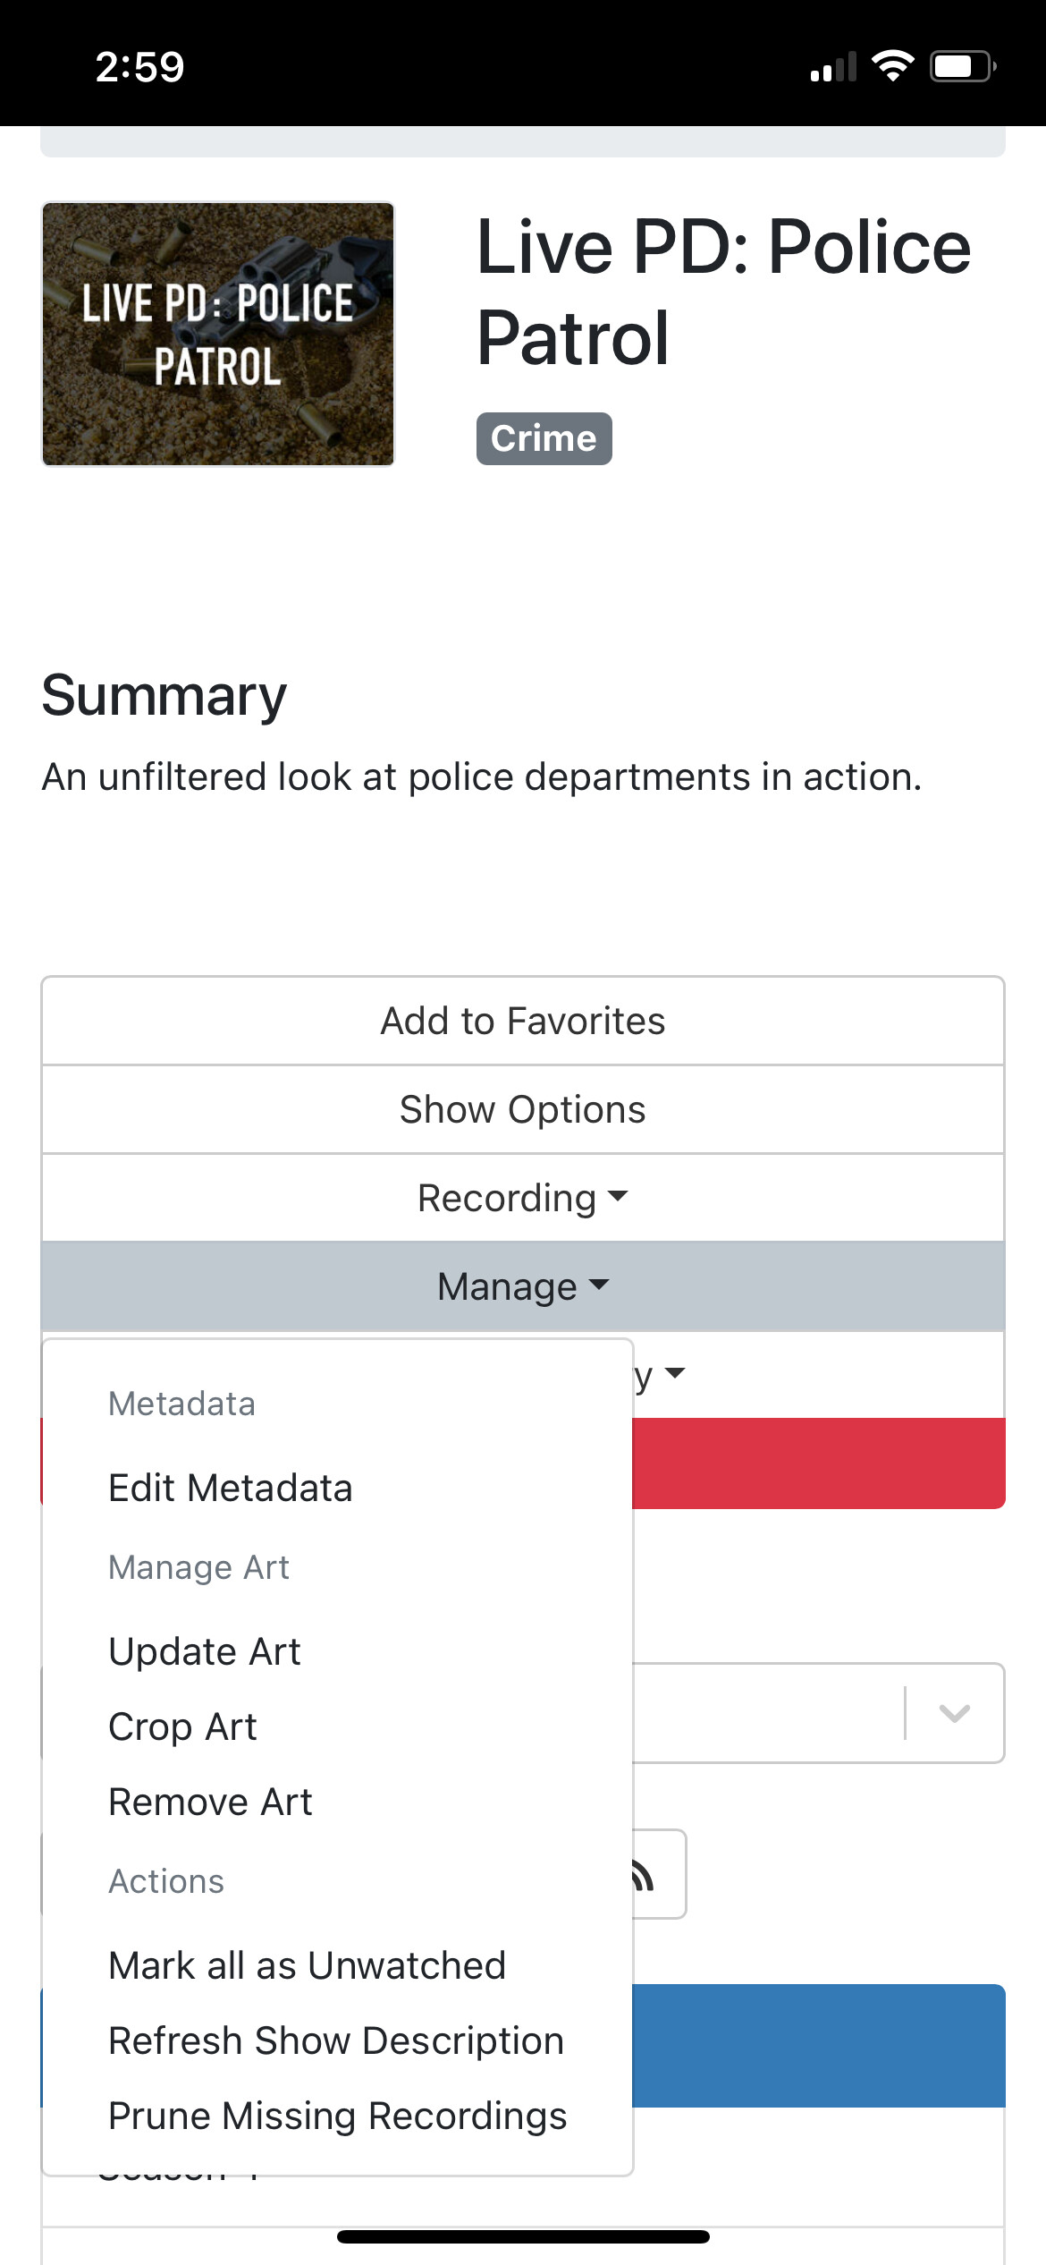1046x2265 pixels.
Task: Choose Prune Missing Recordings
Action: 337,2116
